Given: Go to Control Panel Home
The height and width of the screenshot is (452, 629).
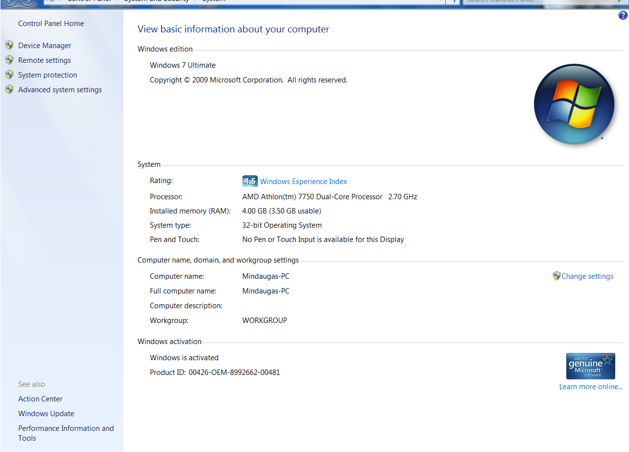Looking at the screenshot, I should (x=51, y=24).
